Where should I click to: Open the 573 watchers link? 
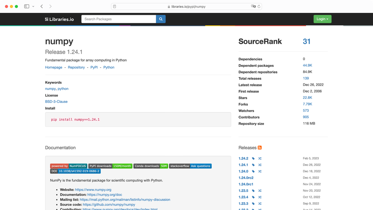(x=306, y=110)
